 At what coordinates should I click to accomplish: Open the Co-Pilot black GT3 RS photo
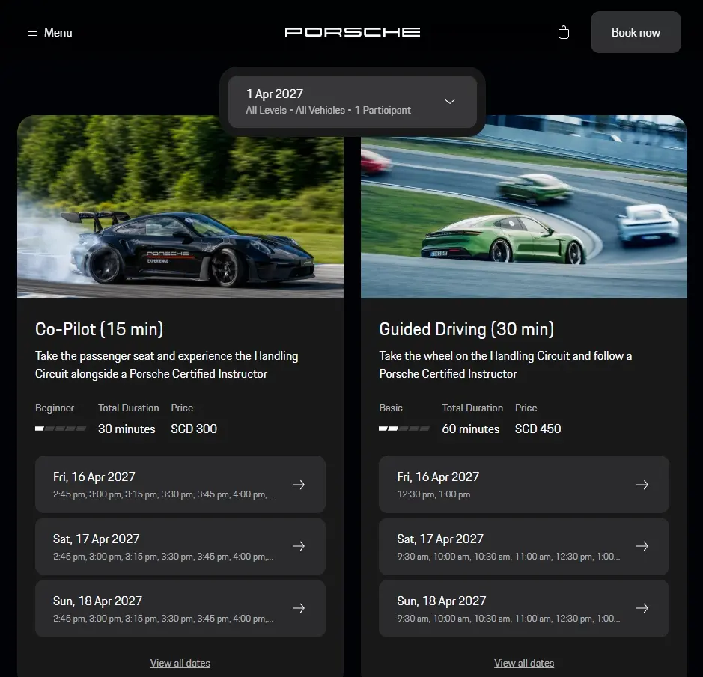click(x=180, y=207)
